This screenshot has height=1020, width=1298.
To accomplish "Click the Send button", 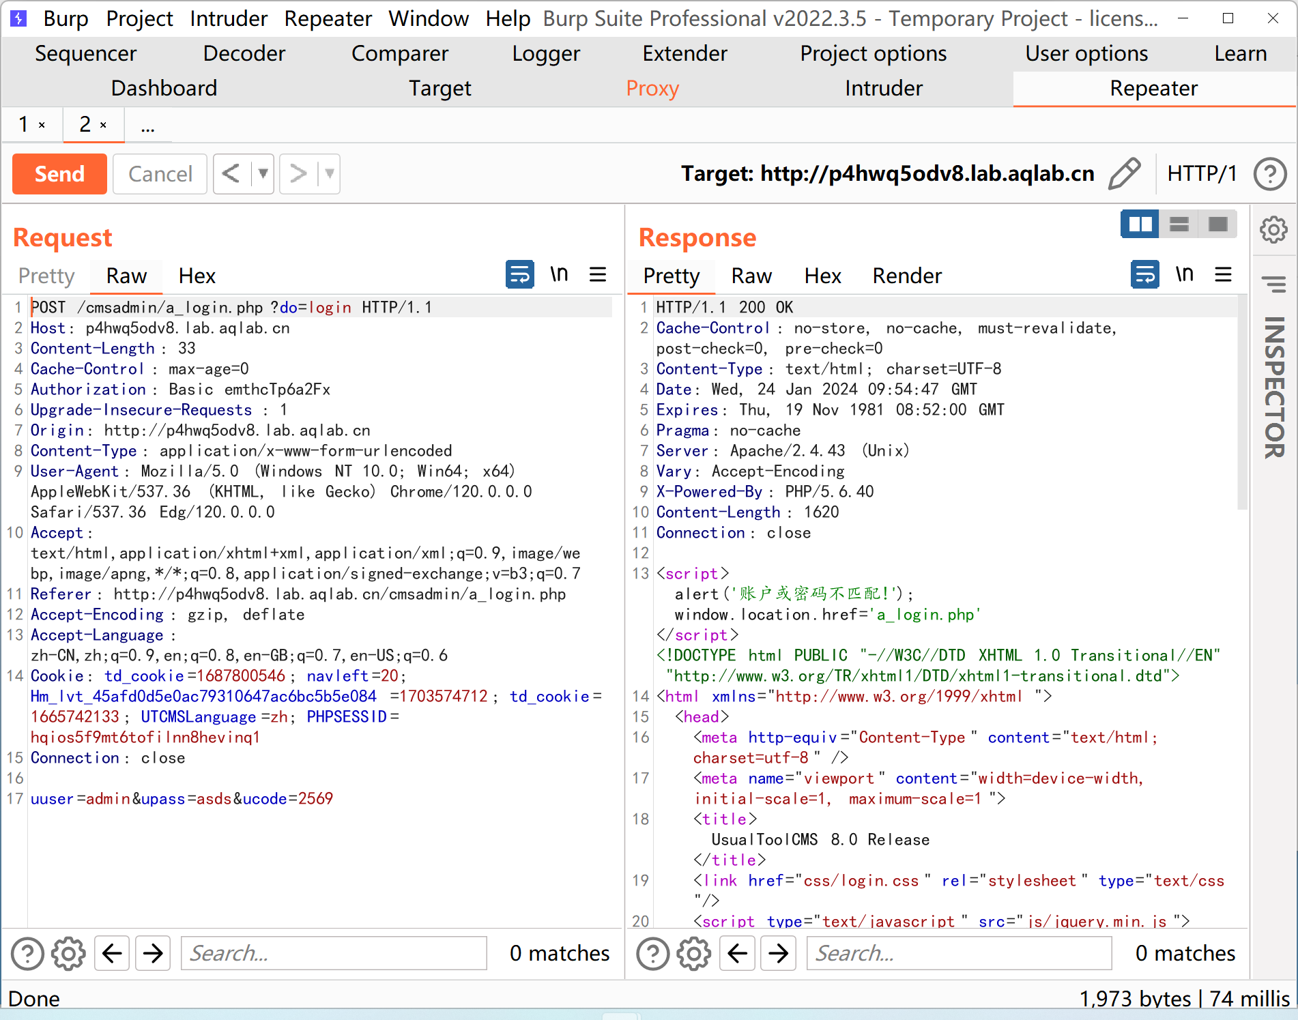I will 59,174.
